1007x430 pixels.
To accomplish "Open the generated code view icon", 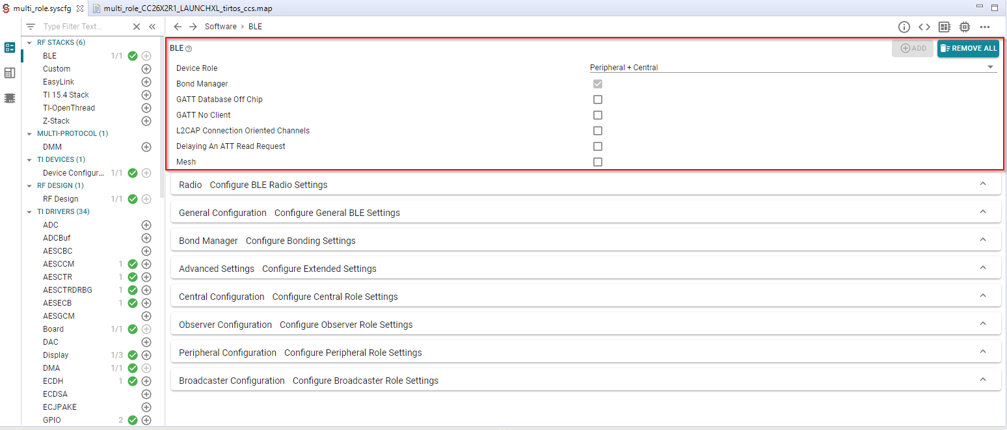I will (925, 27).
